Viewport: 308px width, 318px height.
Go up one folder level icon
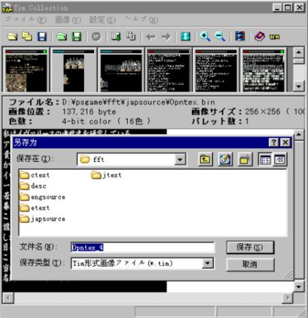(x=205, y=160)
